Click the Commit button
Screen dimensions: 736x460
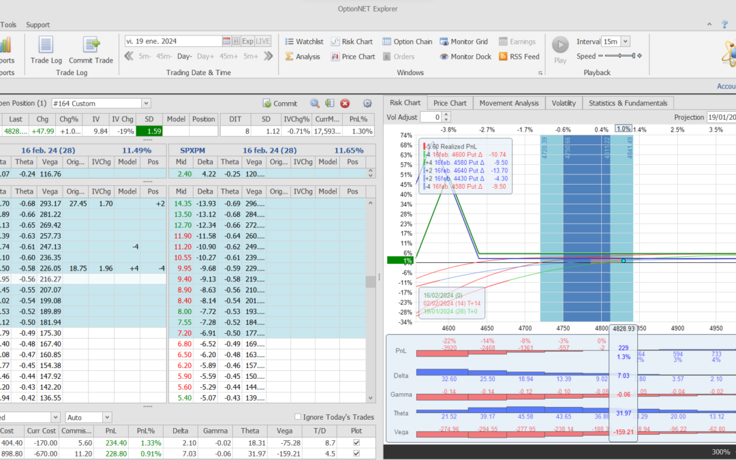(280, 104)
